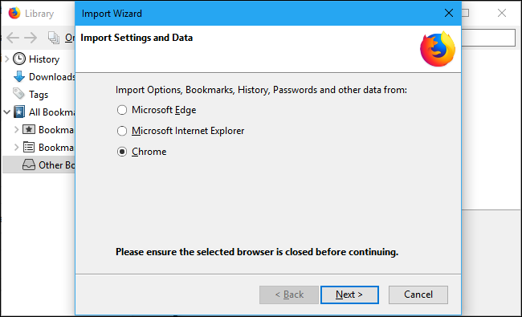Click the Next button
This screenshot has width=522, height=317.
(x=349, y=295)
